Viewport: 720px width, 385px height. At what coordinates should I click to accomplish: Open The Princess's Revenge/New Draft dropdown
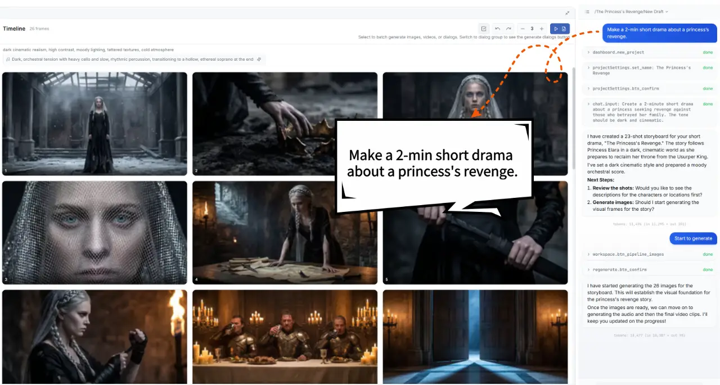632,11
